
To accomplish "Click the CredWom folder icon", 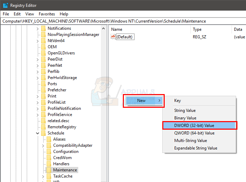I will click(49, 158).
